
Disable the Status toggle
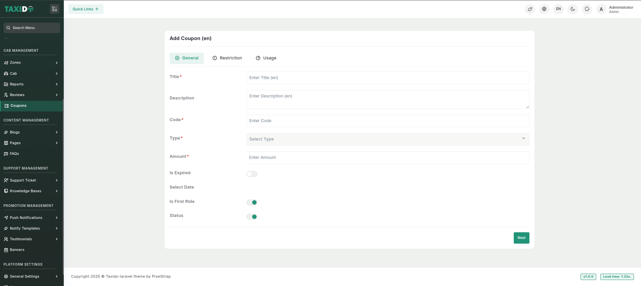tap(252, 217)
